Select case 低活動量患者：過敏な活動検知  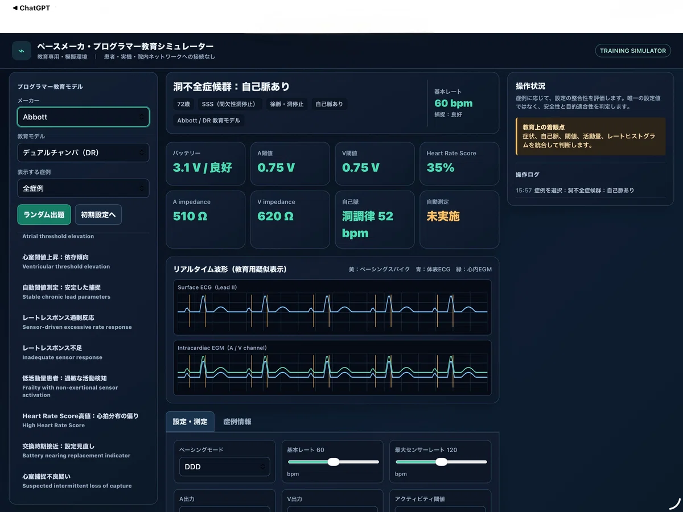click(84, 386)
